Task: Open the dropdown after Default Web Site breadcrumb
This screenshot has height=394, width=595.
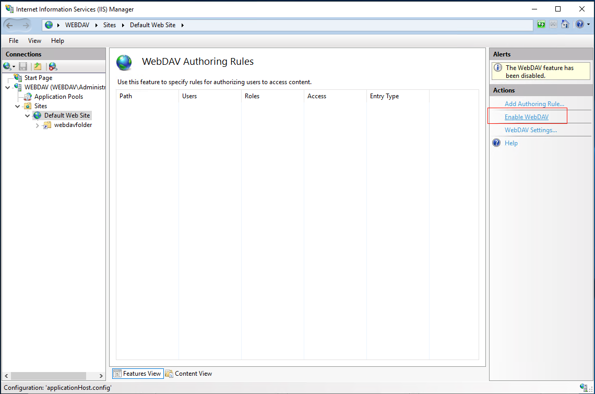Action: point(183,25)
